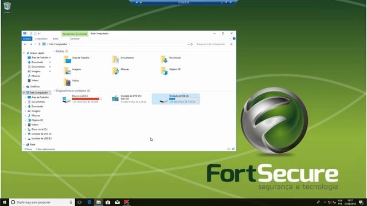
Task: Click the taskbar search field
Action: [x=42, y=202]
